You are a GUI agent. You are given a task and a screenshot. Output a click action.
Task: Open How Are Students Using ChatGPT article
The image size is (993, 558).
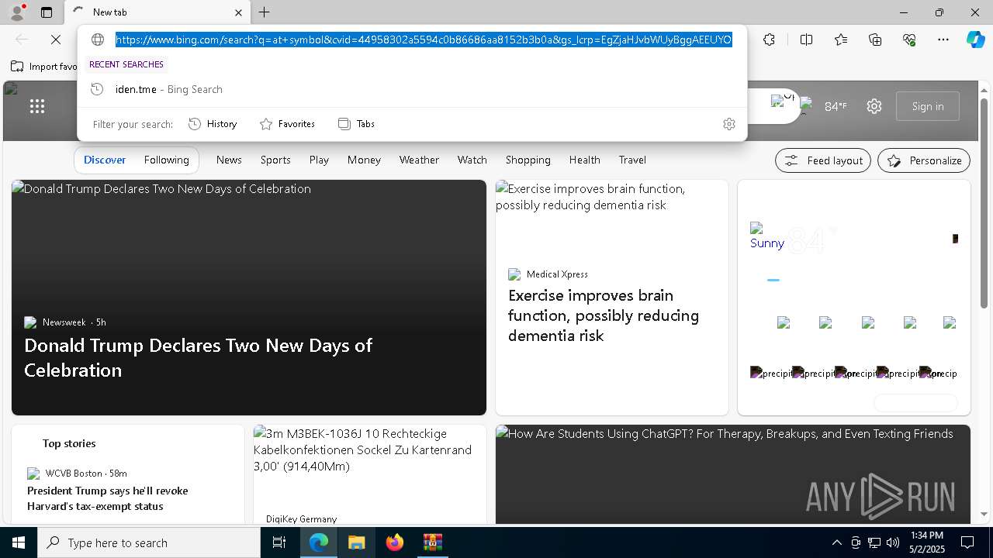(x=732, y=474)
